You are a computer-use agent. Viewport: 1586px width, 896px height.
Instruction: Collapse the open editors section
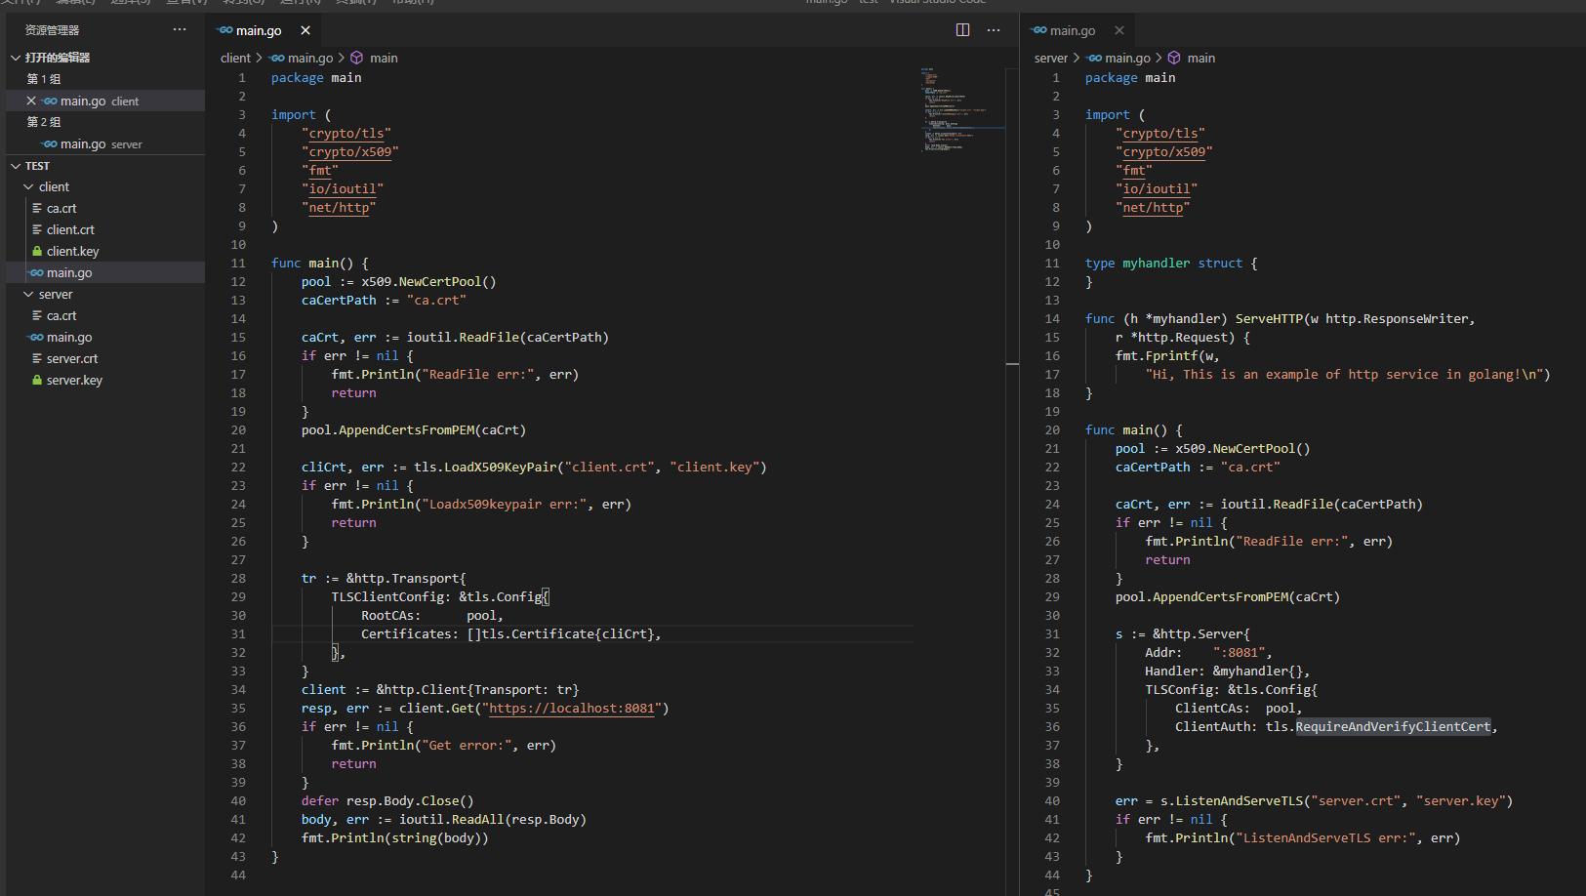coord(16,58)
